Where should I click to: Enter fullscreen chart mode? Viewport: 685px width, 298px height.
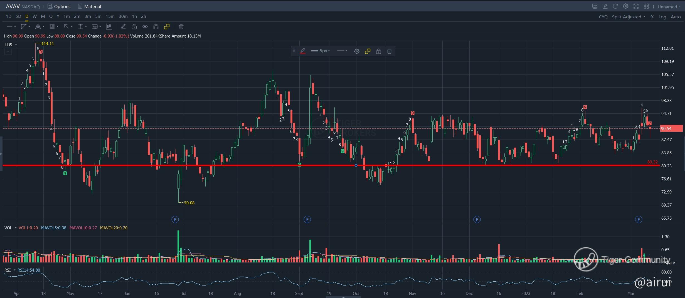click(636, 6)
